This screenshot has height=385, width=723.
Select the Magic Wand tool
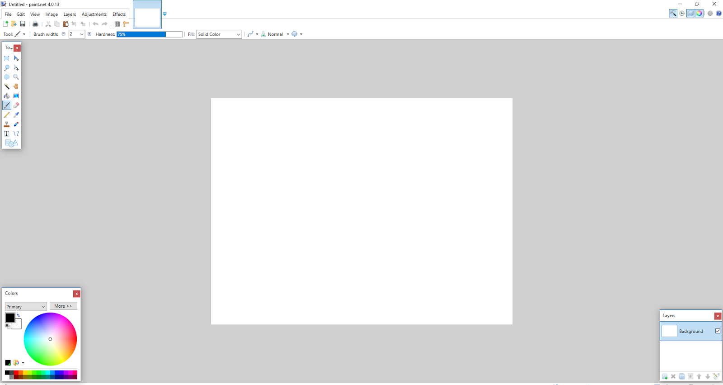[7, 86]
